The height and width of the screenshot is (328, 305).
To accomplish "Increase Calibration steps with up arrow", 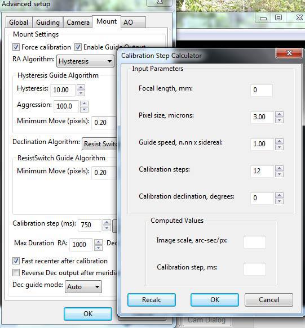I will [x=279, y=168].
